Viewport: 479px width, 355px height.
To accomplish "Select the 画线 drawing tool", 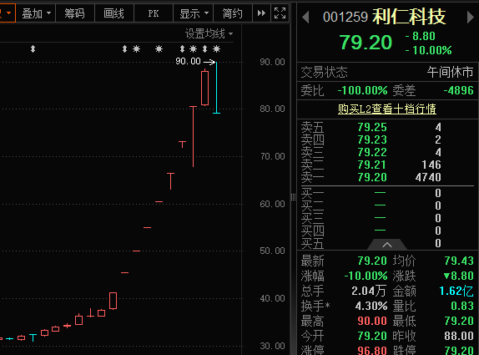I will (x=114, y=13).
